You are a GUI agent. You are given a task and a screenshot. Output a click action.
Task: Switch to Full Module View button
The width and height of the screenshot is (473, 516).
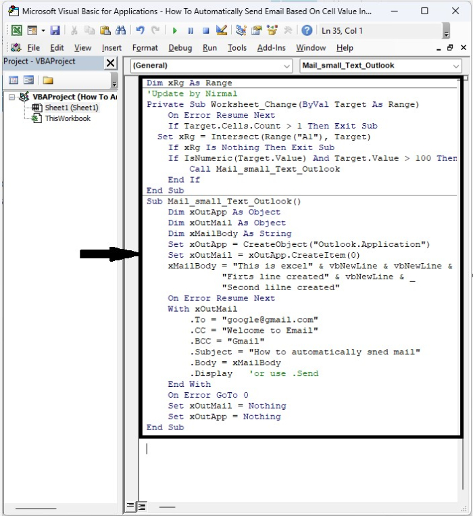142,506
